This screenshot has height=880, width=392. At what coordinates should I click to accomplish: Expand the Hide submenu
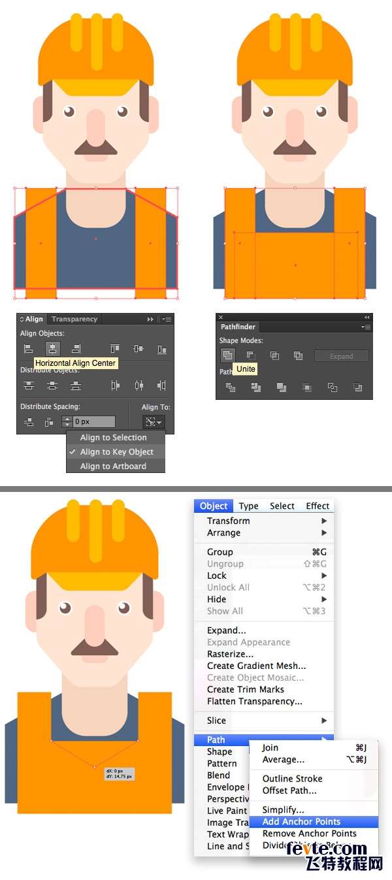(x=264, y=599)
